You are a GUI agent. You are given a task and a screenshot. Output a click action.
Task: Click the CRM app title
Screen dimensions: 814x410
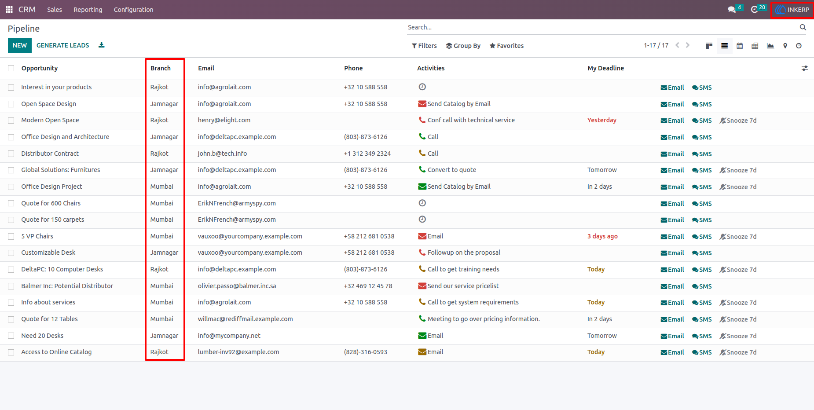coord(27,9)
